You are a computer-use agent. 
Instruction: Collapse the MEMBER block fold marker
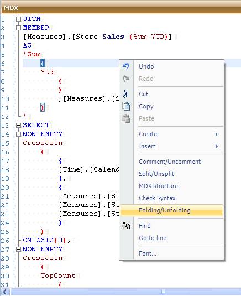pyautogui.click(x=18, y=28)
